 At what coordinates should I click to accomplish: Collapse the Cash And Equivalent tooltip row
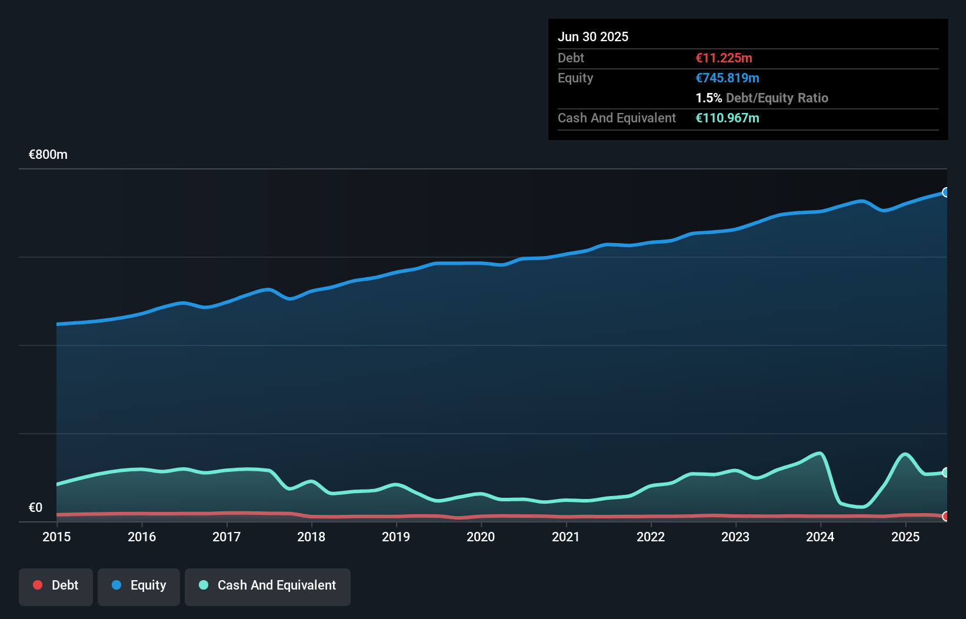(617, 118)
